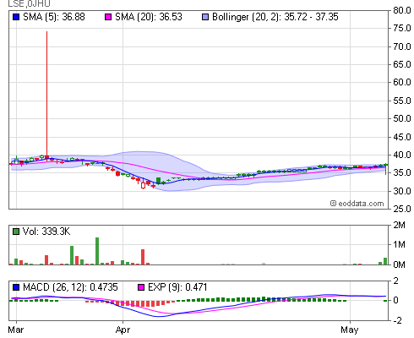Select the text 'SMA (20): 36.53'
414x338 pixels.
(149, 17)
